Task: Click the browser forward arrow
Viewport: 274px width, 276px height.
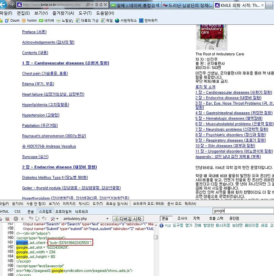Action: click(12, 5)
